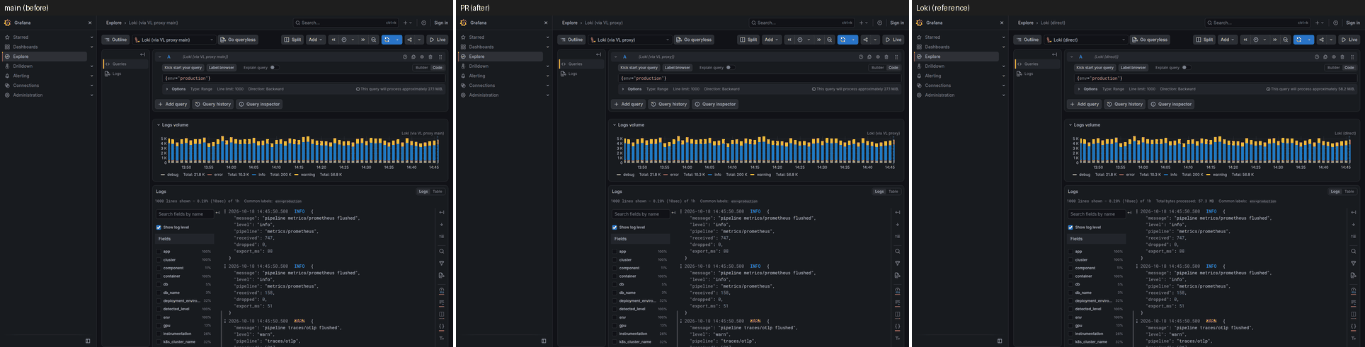This screenshot has width=1365, height=347.
Task: Click the refresh query icon in main (before) panel
Action: (x=387, y=40)
